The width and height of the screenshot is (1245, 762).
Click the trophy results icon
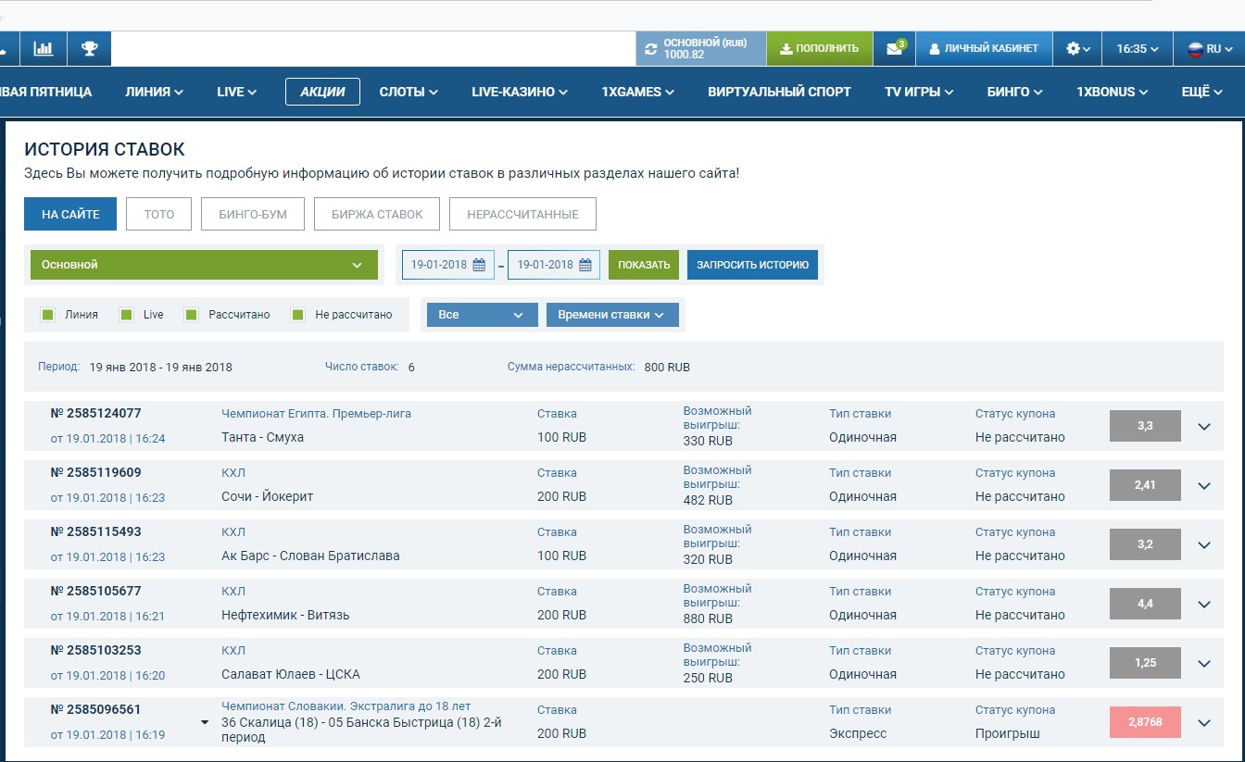coord(88,48)
